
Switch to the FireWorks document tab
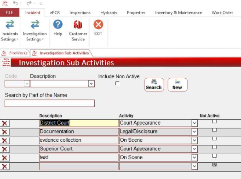pos(15,53)
